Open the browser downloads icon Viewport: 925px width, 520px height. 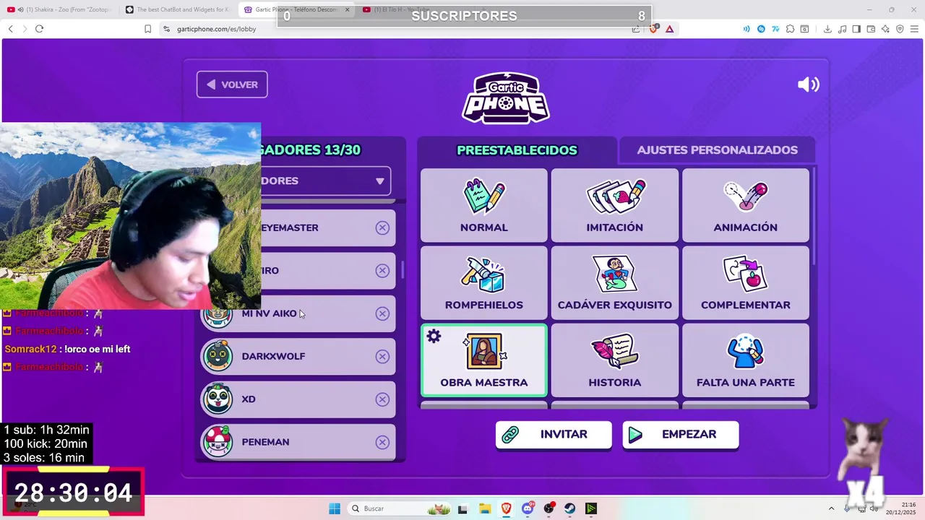(x=827, y=29)
